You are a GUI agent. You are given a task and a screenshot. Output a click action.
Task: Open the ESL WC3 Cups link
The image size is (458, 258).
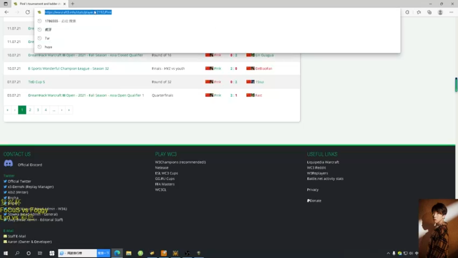coord(167,173)
